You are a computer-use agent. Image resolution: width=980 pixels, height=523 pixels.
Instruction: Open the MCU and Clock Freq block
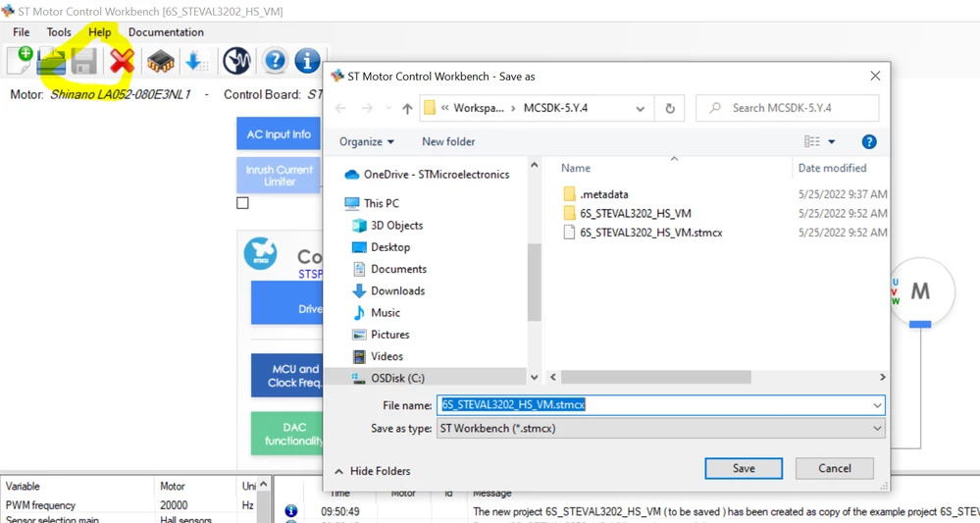286,376
